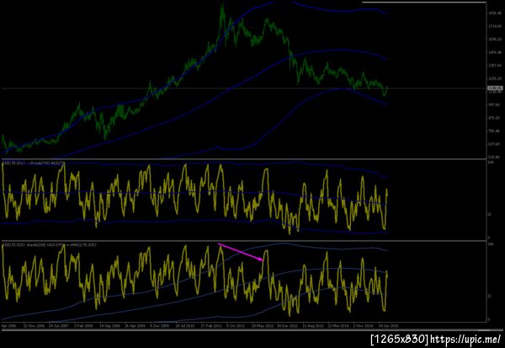Click the "11 Aug 2013" date on time axis
Image resolution: width=505 pixels, height=348 pixels.
tap(313, 326)
